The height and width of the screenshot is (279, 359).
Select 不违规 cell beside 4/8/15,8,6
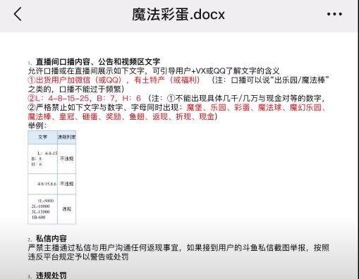tap(67, 184)
